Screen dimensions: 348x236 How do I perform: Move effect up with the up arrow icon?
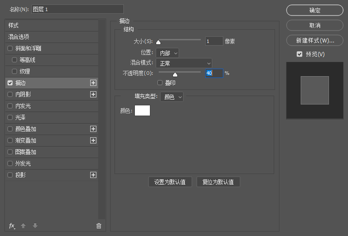pyautogui.click(x=23, y=226)
